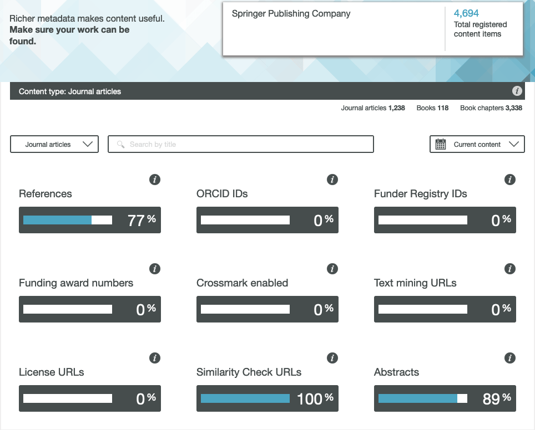Click the Crossmark enabled 0% bar

[267, 309]
